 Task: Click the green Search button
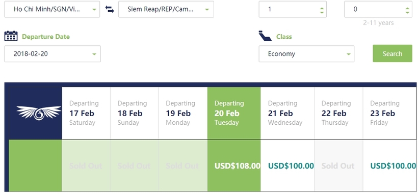click(393, 53)
